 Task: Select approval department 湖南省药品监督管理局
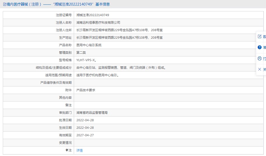(x=92, y=113)
